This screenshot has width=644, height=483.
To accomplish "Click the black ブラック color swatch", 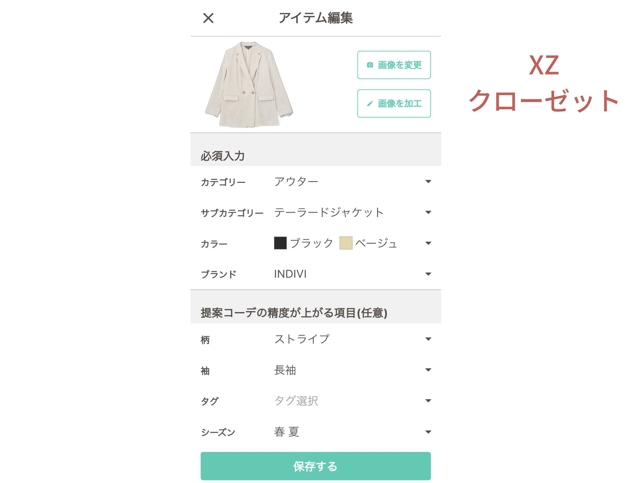I will click(x=280, y=243).
